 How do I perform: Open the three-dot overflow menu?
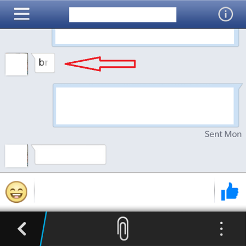pyautogui.click(x=221, y=229)
